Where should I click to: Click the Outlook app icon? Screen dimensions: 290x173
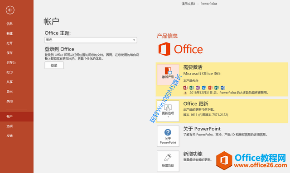pyautogui.click(x=204, y=88)
